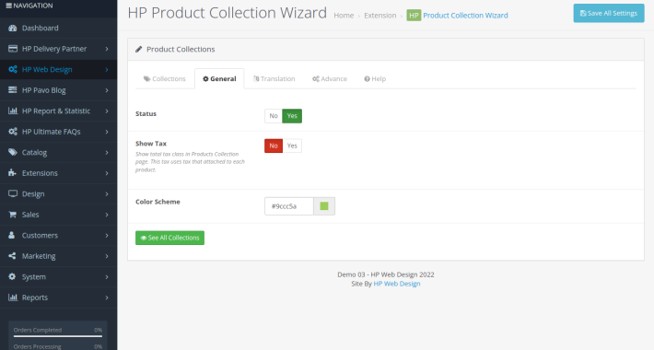Set Show Tax to No
This screenshot has height=350, width=654.
pos(274,146)
